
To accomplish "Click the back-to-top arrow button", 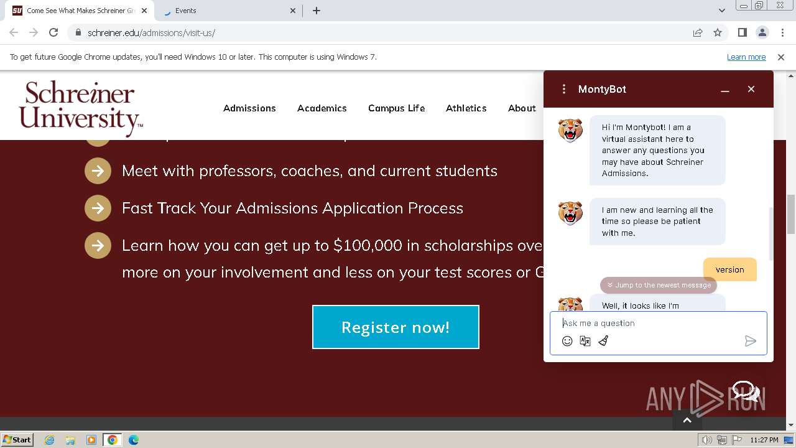I will coord(687,421).
